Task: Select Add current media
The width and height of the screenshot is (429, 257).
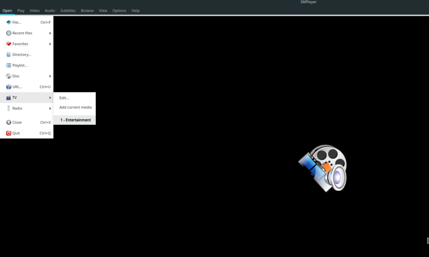Action: tap(75, 107)
